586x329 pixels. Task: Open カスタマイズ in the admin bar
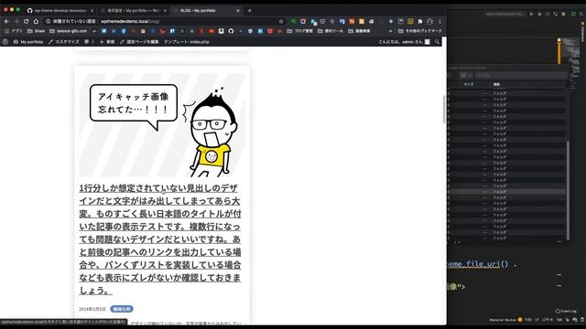tap(64, 42)
